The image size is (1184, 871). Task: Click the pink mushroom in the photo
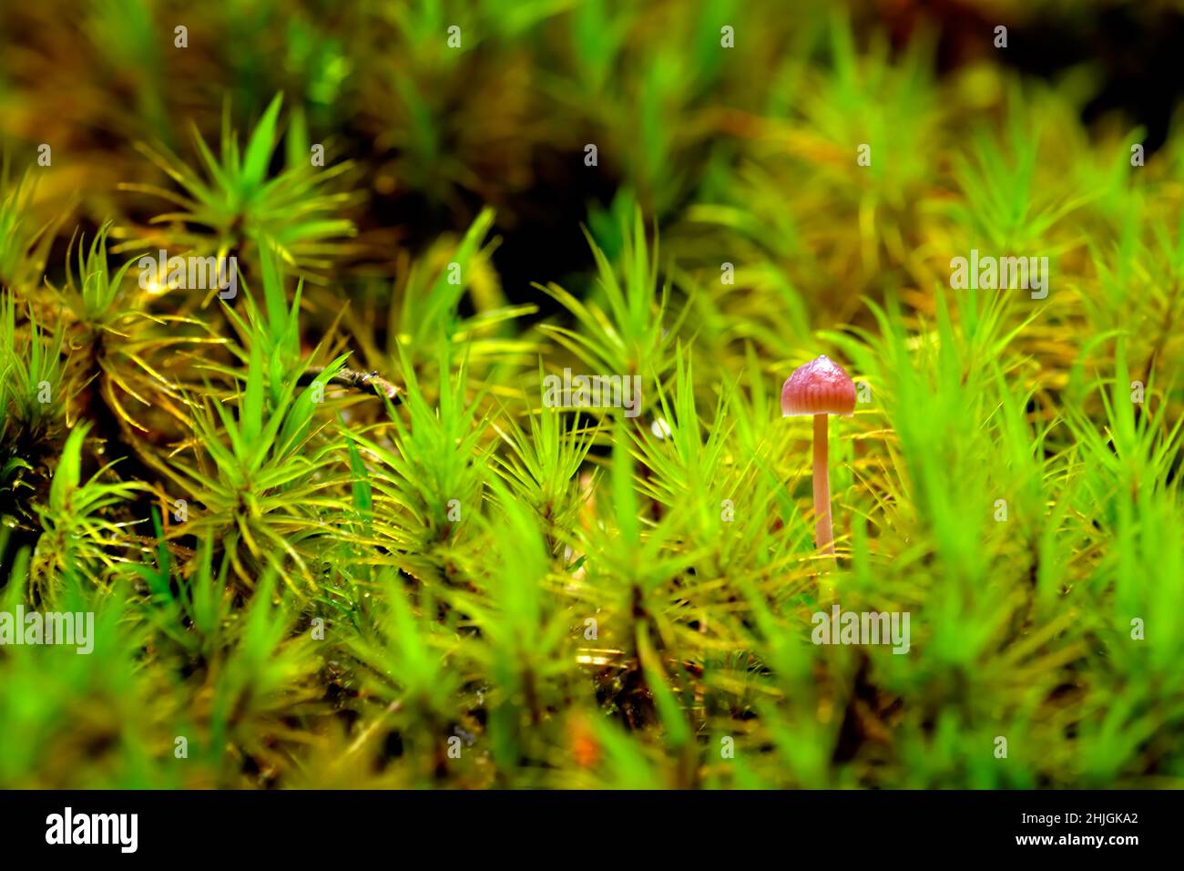click(819, 454)
